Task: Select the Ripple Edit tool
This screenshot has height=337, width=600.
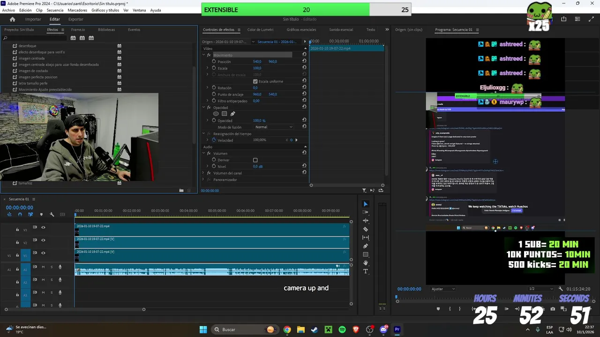Action: pyautogui.click(x=366, y=221)
